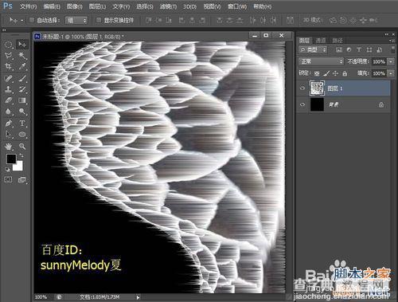Expand the toolbox with double-arrow

(4, 30)
